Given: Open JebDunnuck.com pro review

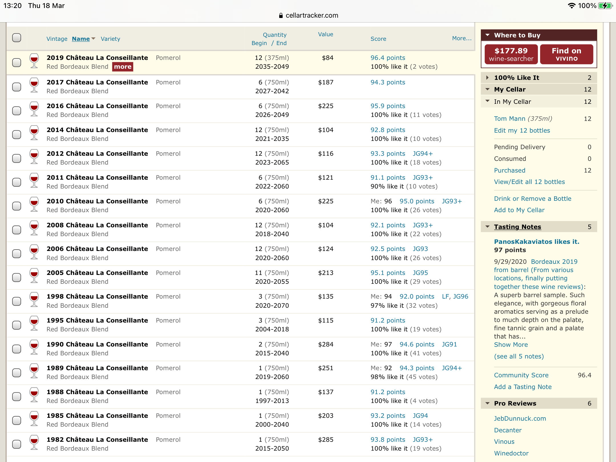Looking at the screenshot, I should coord(520,418).
